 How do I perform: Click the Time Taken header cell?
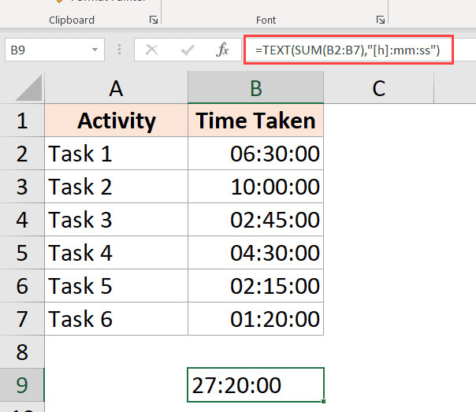pyautogui.click(x=255, y=121)
